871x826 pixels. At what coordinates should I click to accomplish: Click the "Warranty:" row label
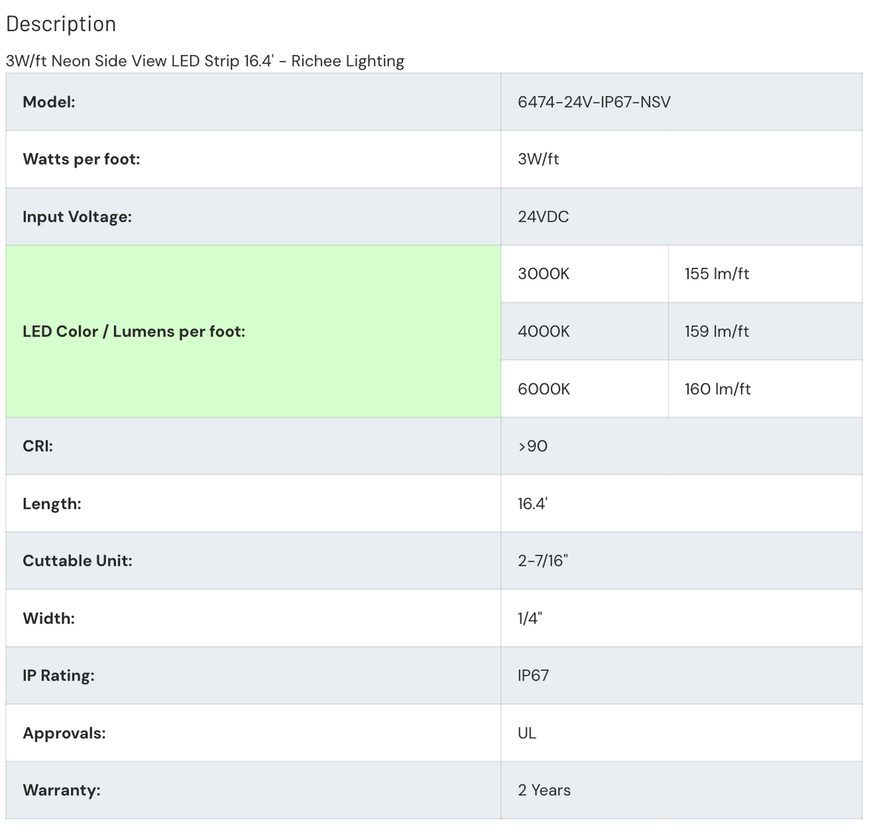(62, 790)
